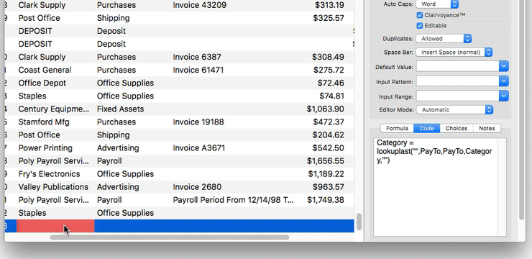Click the Payroll Period From 12/14/98 memo cell
The image size is (532, 259).
point(234,200)
